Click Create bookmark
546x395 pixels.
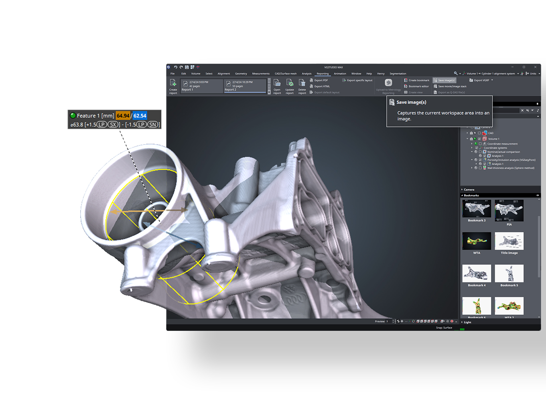point(417,80)
